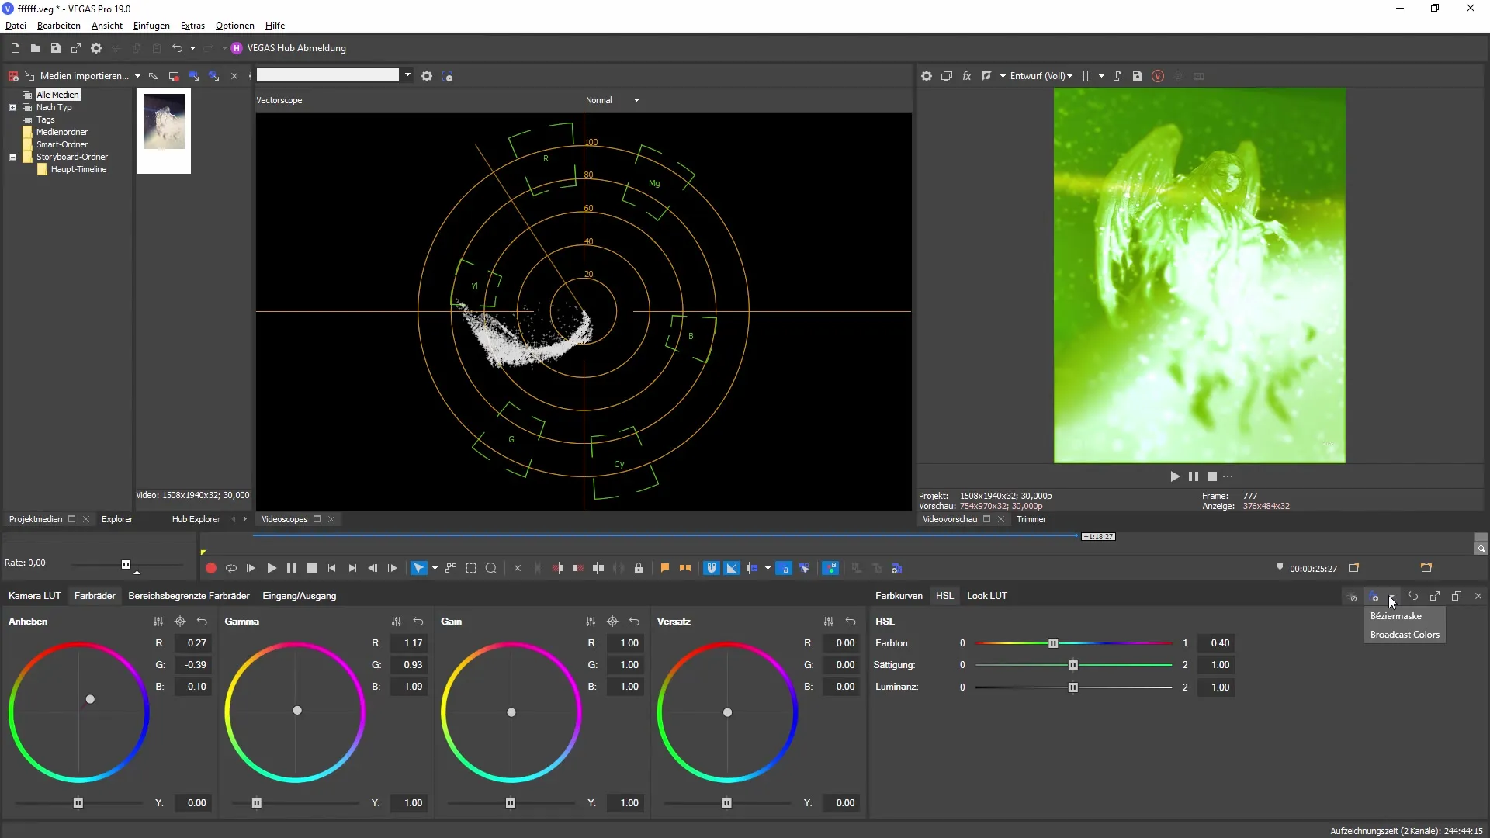The width and height of the screenshot is (1490, 838).
Task: Expand the Videoscopes panel settings gear
Action: point(428,76)
